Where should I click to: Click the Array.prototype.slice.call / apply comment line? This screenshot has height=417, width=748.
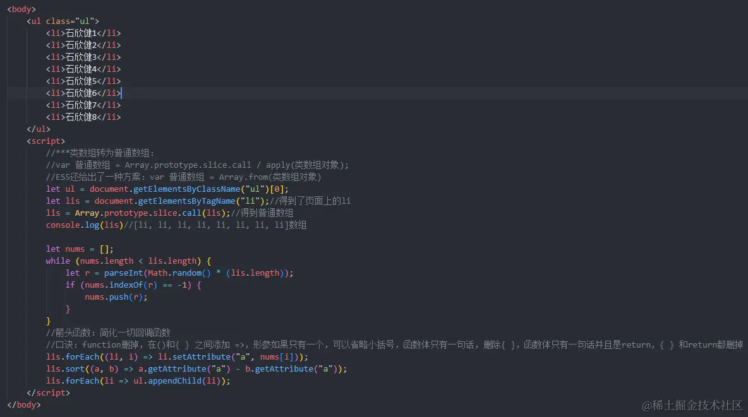(197, 165)
